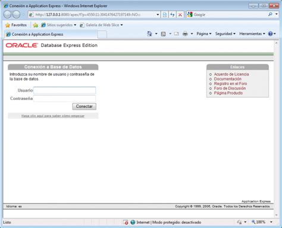This screenshot has width=282, height=228.
Task: Click the page icon in the address bar
Action: click(x=32, y=14)
